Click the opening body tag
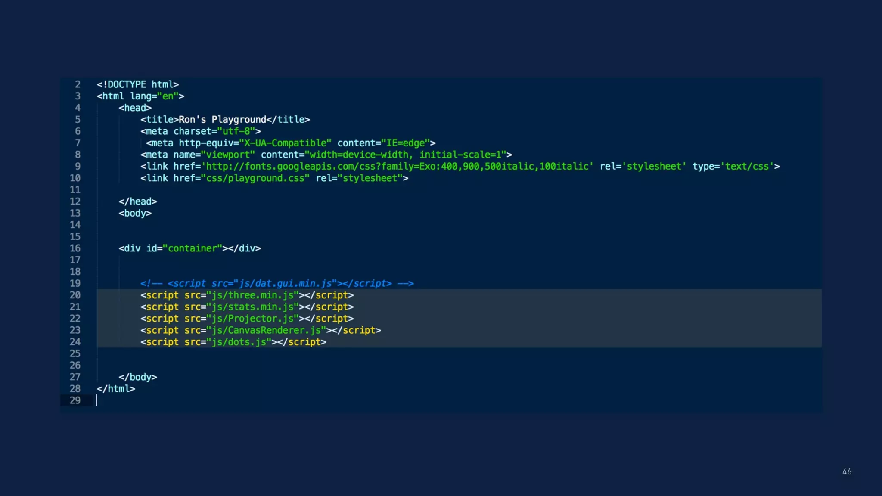Screen dimensions: 882x496 pos(135,213)
